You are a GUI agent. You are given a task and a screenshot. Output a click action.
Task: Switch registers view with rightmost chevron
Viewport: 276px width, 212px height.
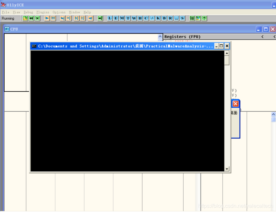coord(274,37)
